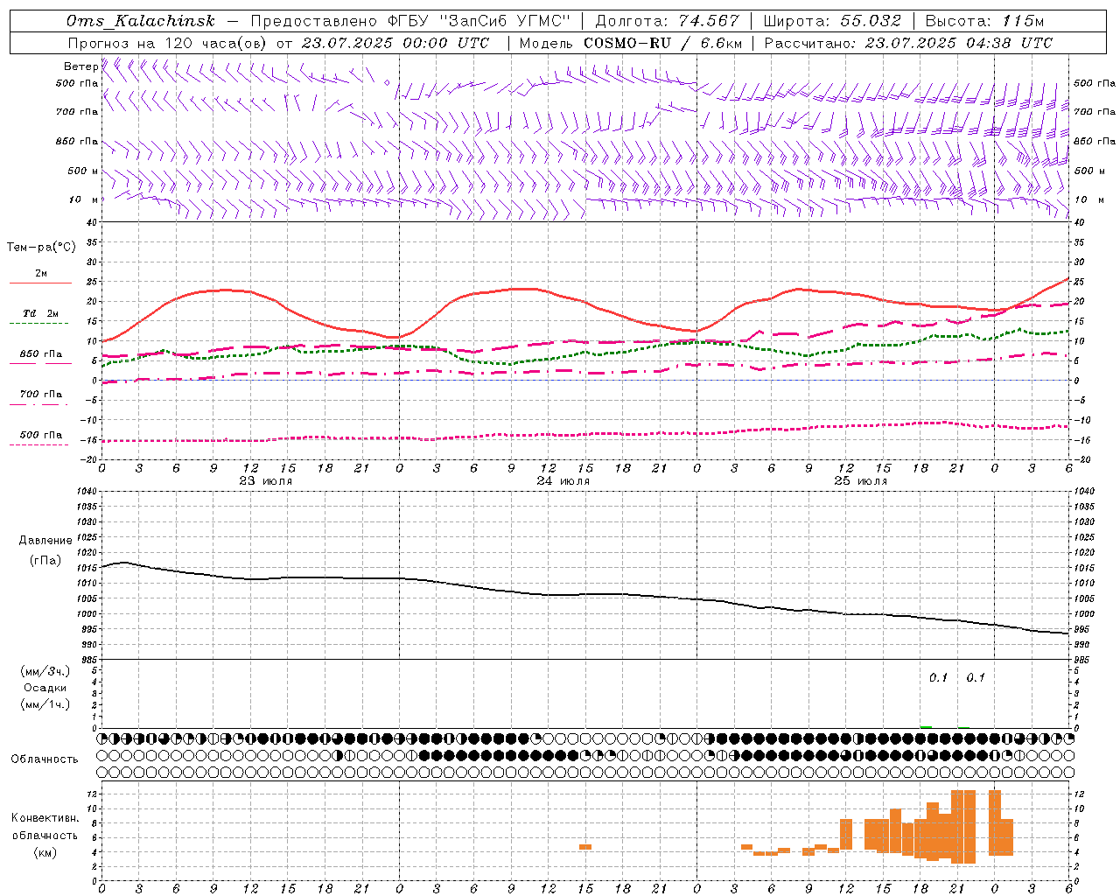Click the Td 2м dew point legend entry
Viewport: 1120px width, 896px height.
(x=41, y=313)
